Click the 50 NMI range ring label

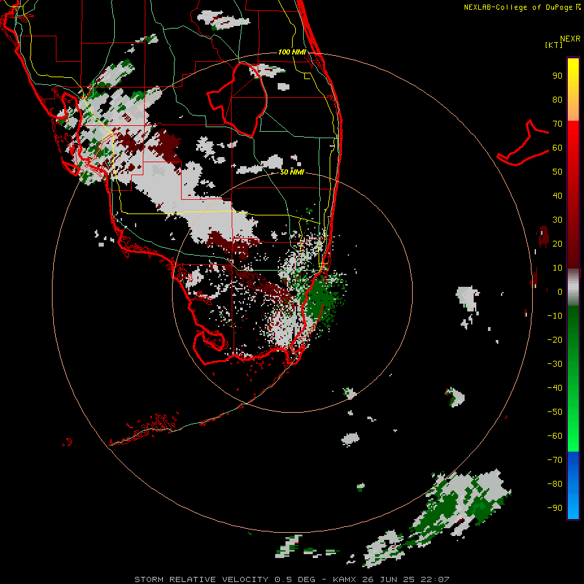point(292,172)
